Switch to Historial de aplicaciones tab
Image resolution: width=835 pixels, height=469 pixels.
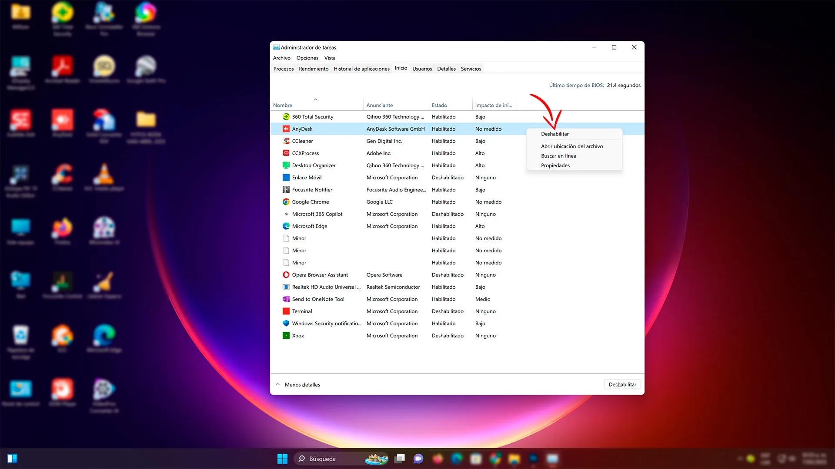coord(361,69)
